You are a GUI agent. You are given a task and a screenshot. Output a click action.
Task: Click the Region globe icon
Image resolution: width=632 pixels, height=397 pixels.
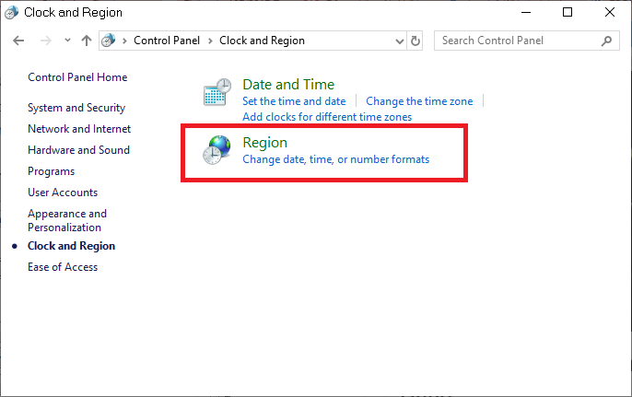click(217, 150)
